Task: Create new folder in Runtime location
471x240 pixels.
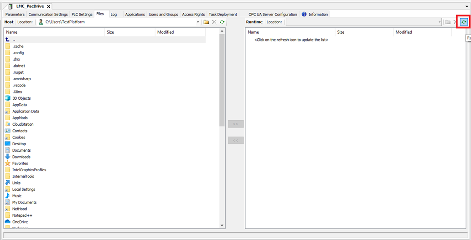Action: click(x=448, y=22)
